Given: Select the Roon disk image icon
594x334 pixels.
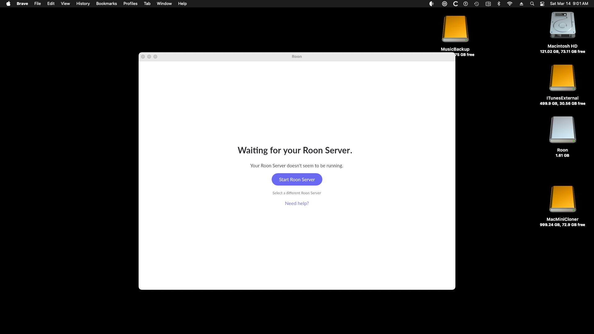Looking at the screenshot, I should click(x=562, y=130).
